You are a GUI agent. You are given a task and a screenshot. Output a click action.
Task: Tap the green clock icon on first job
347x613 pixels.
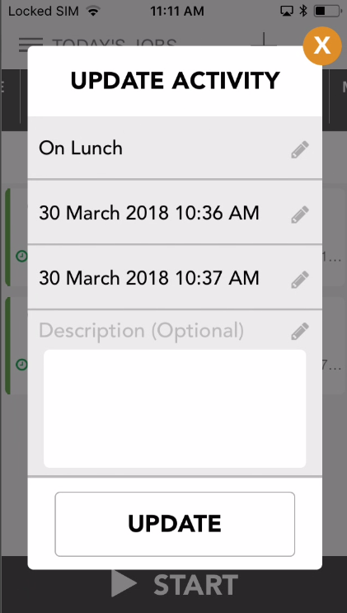pos(21,256)
